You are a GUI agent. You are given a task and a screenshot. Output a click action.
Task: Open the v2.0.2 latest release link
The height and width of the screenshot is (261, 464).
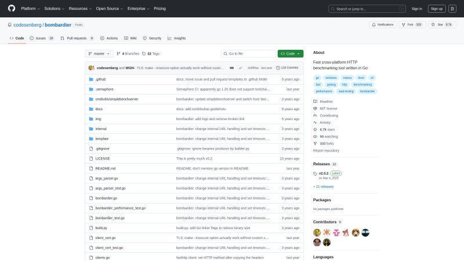pyautogui.click(x=324, y=173)
